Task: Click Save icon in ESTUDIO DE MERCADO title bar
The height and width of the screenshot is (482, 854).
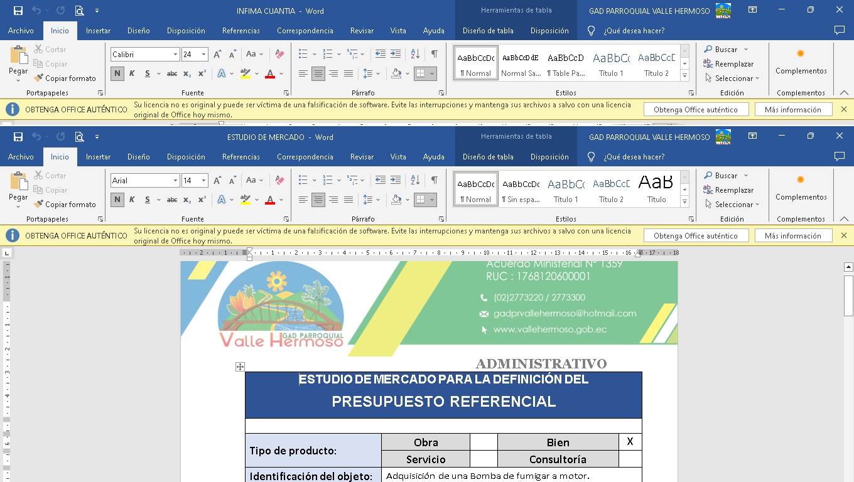Action: 18,137
